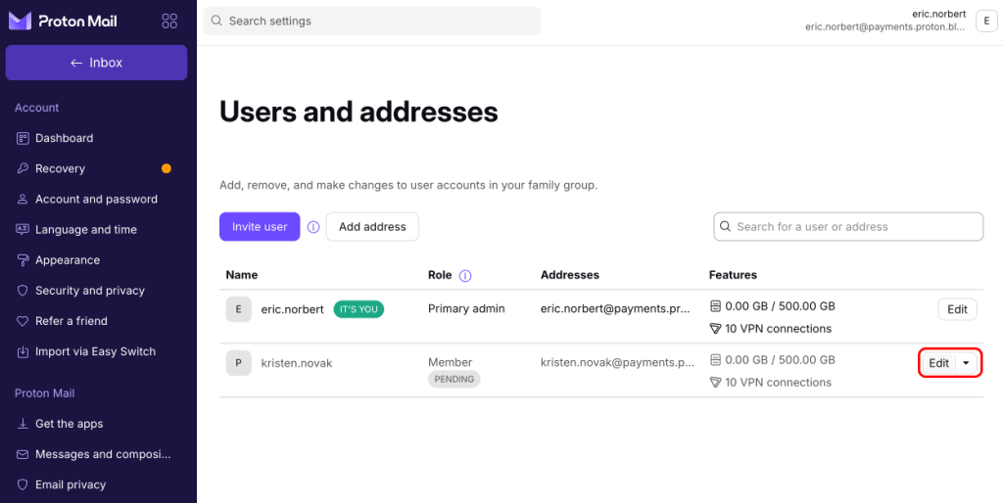Click the Recovery orange notification dot
The width and height of the screenshot is (1003, 503).
pos(167,168)
